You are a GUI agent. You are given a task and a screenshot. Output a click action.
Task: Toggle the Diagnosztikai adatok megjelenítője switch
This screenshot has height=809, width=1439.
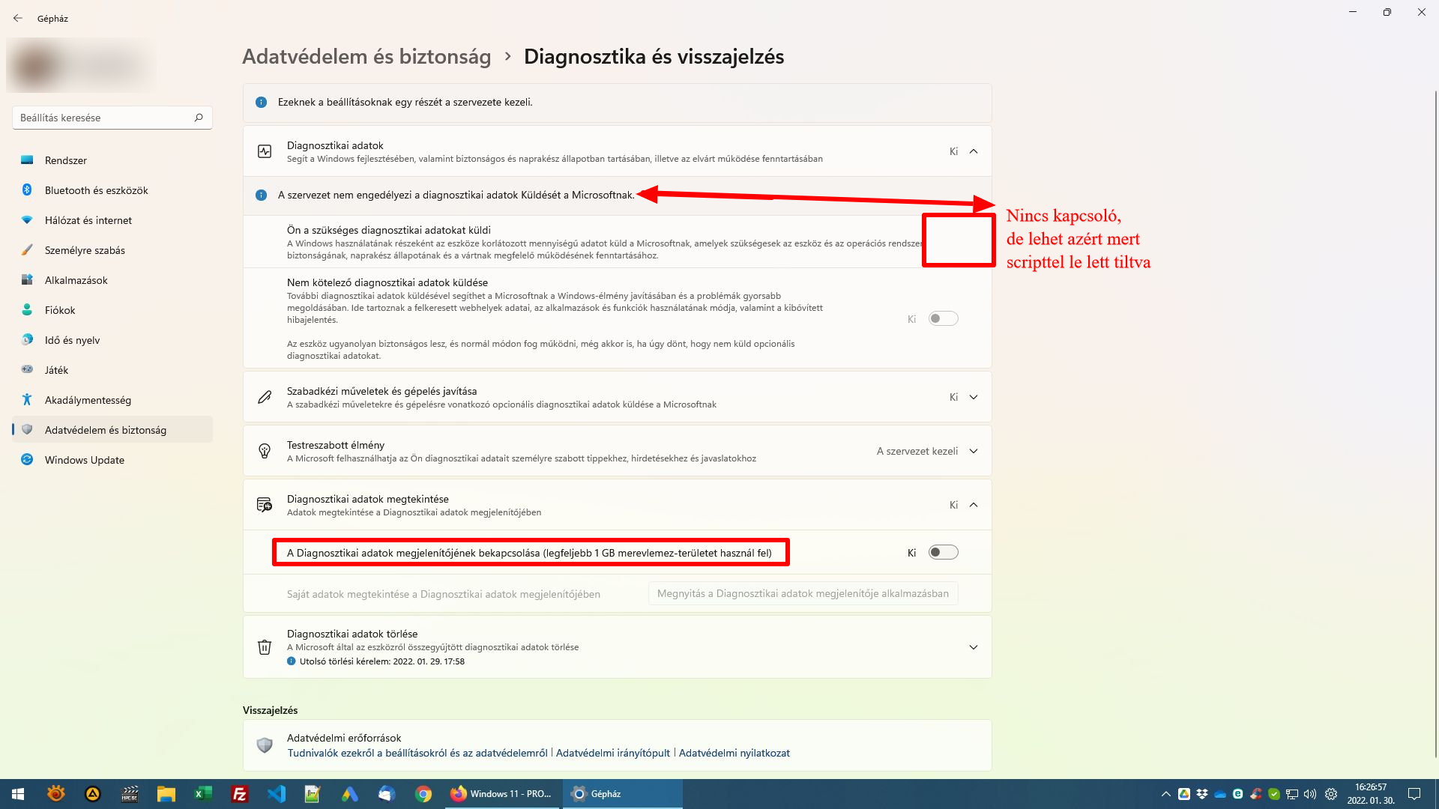pos(943,553)
